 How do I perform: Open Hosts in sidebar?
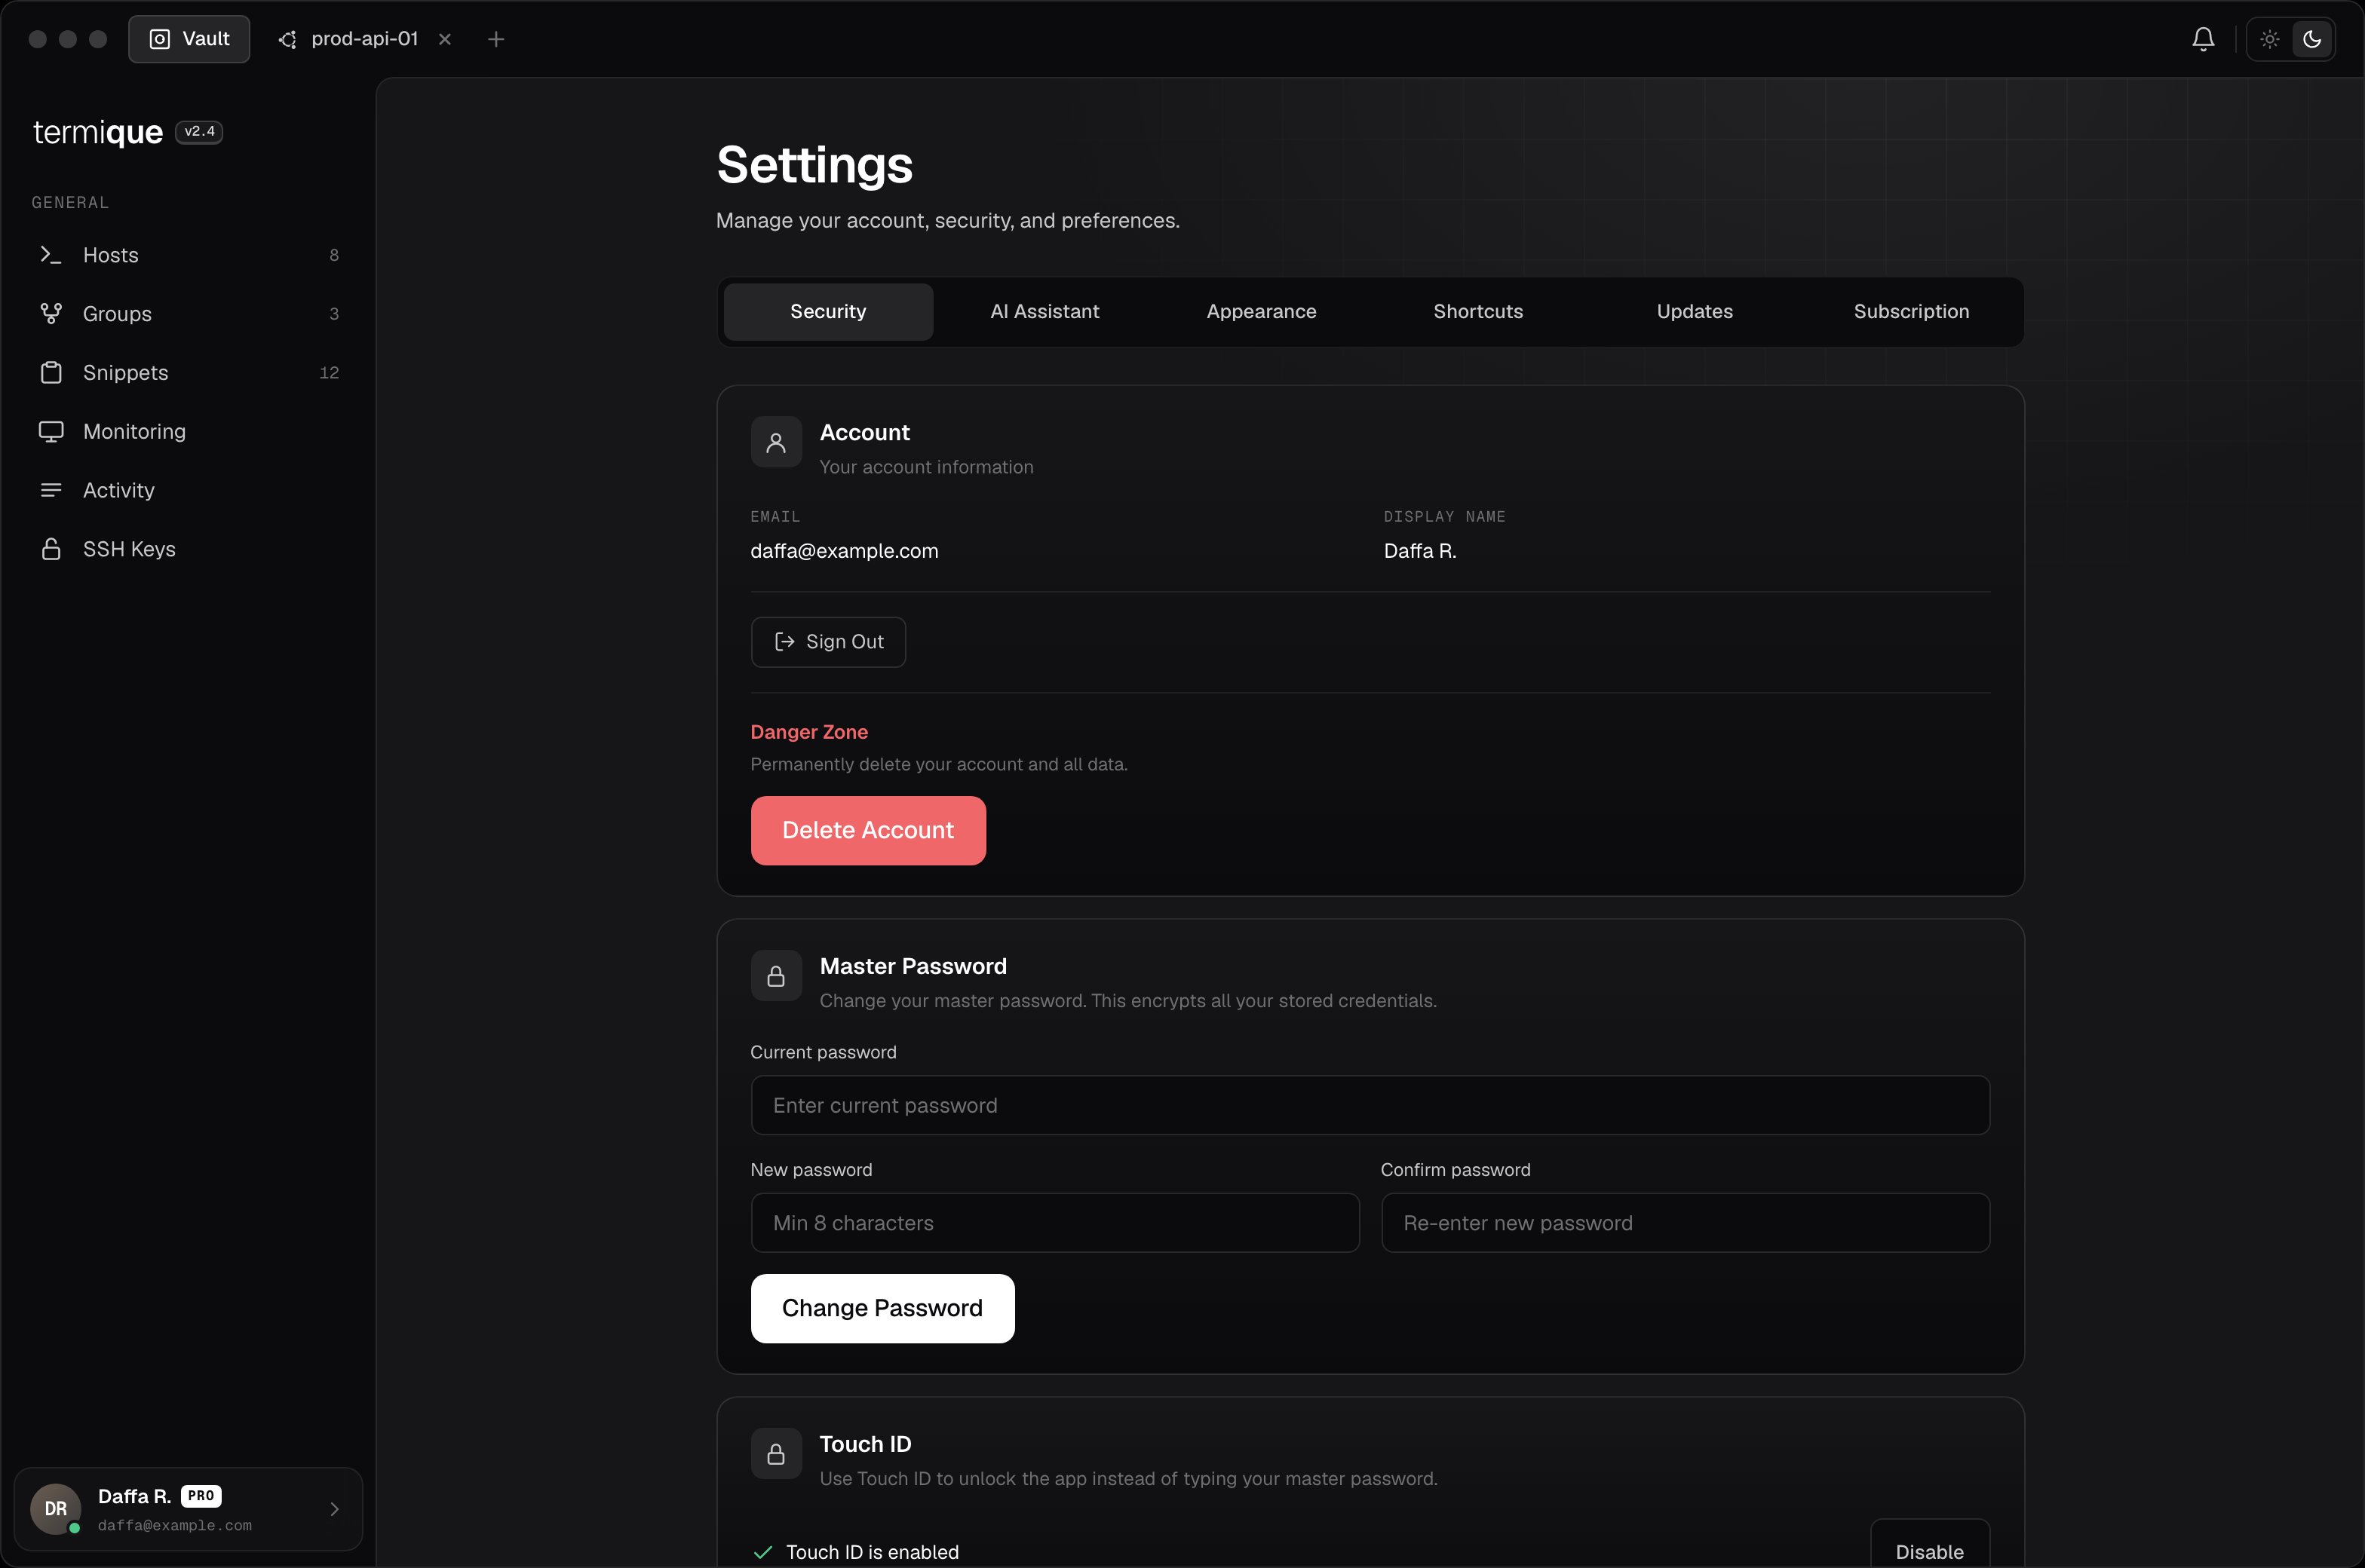pos(189,255)
